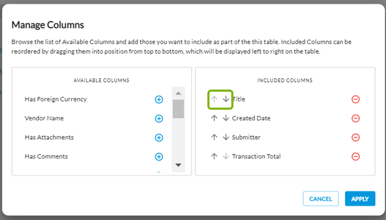The width and height of the screenshot is (386, 220).
Task: Move Submitter column down
Action: [226, 137]
